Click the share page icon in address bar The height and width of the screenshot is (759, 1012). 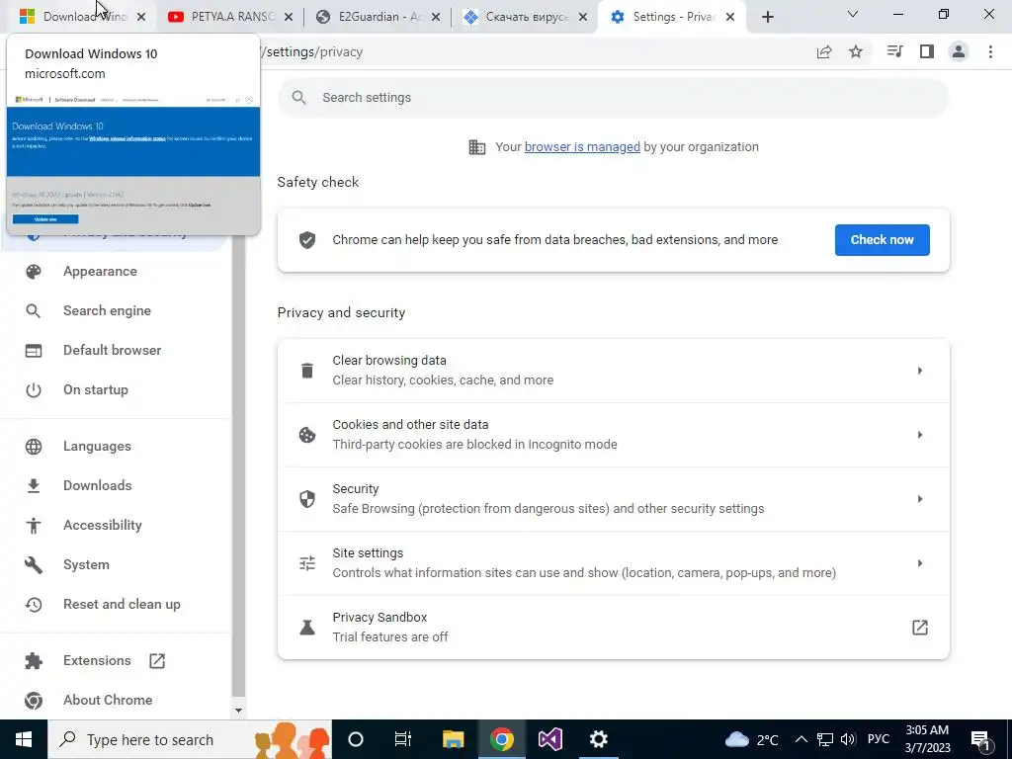point(824,52)
